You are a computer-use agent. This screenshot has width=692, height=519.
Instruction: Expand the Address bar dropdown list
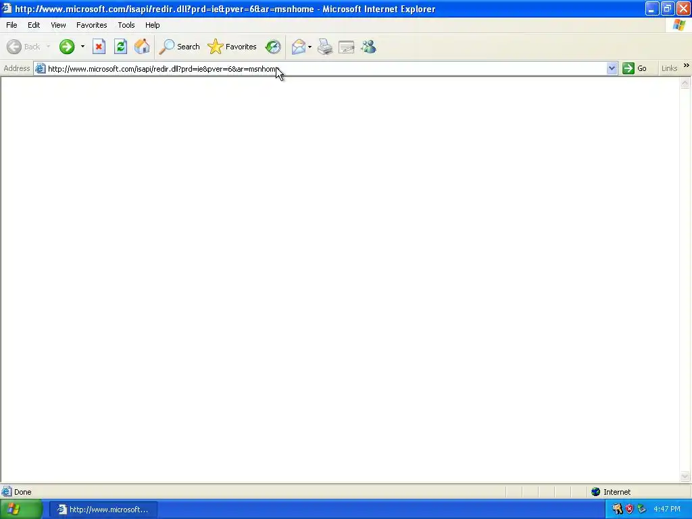(x=612, y=68)
